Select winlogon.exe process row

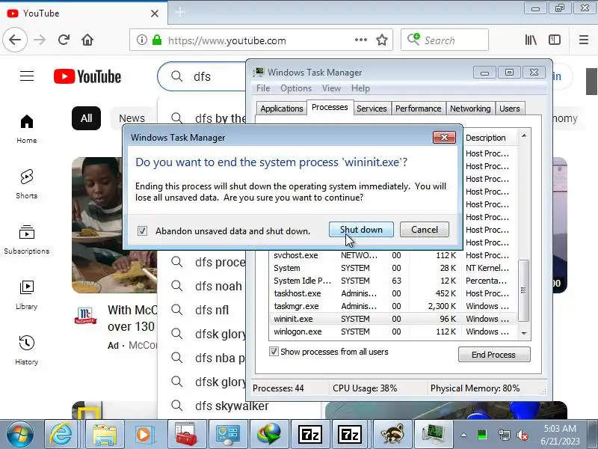(394, 332)
